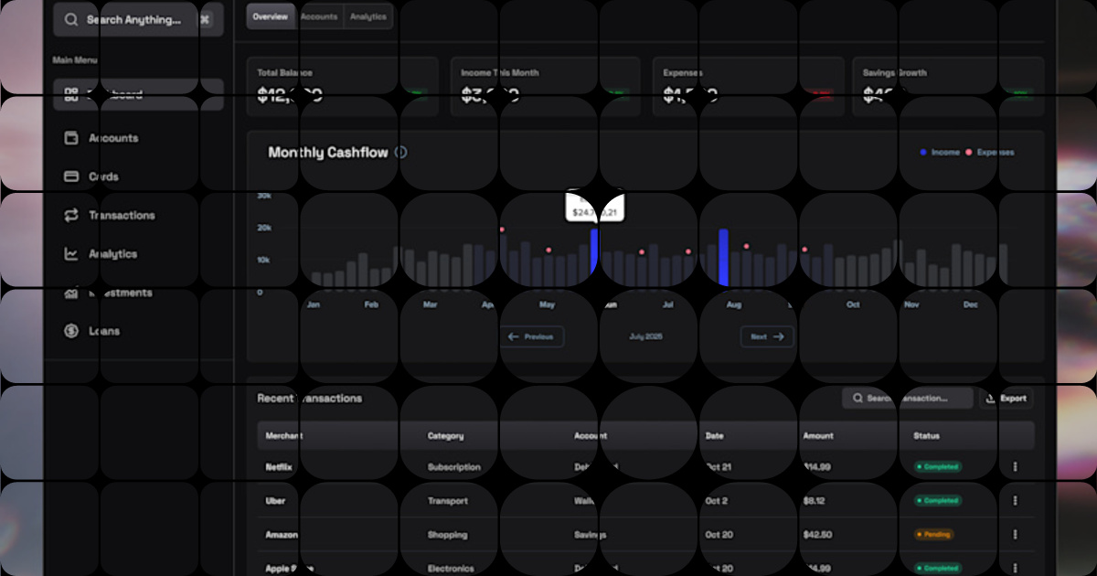Click the Subscription category cell
This screenshot has height=576, width=1097.
(453, 467)
